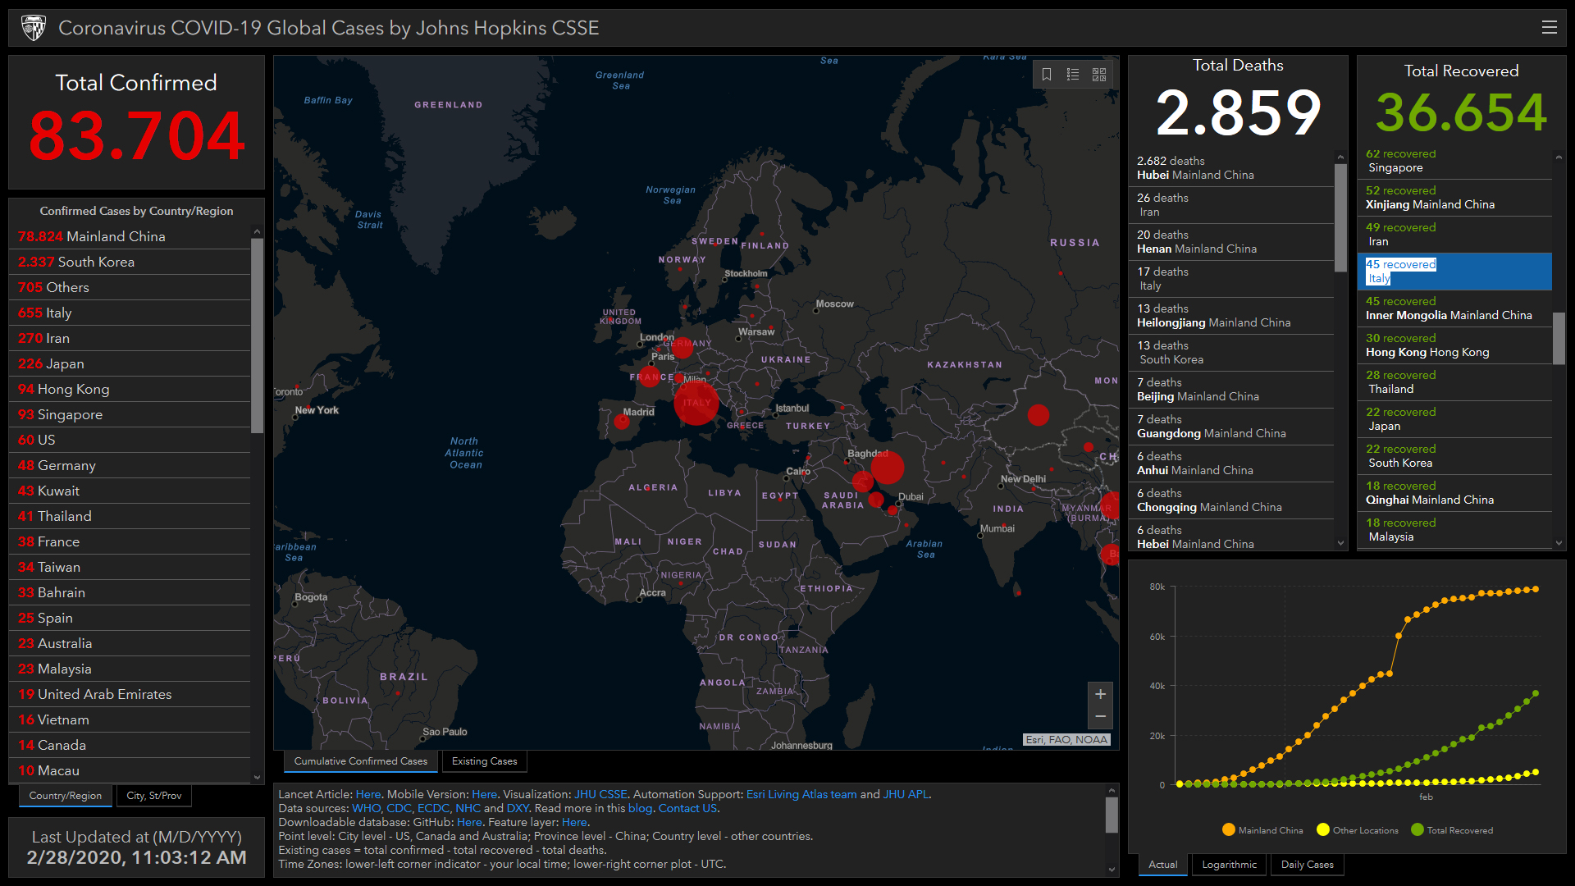Toggle Total Recovered series in chart legend

(1452, 830)
